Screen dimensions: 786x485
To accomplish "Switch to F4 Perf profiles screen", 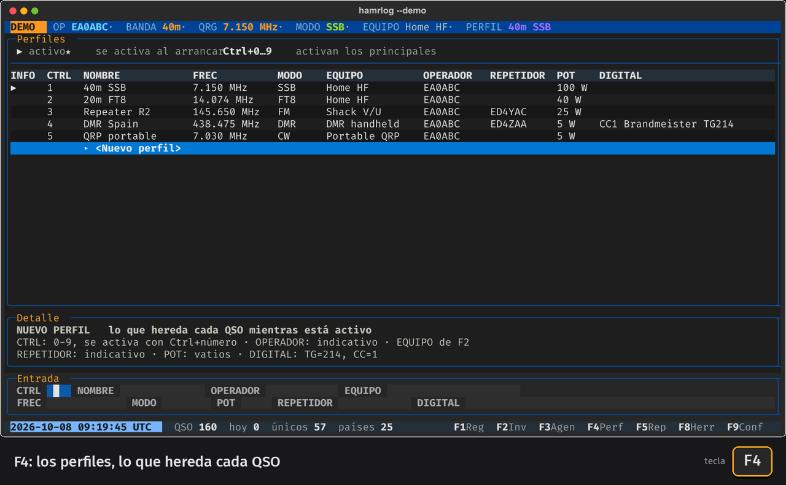I will [605, 427].
